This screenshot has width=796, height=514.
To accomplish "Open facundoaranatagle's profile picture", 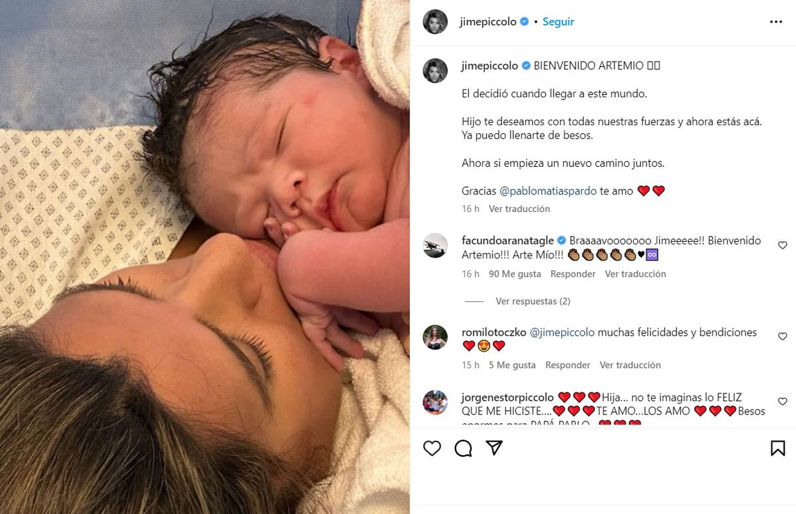I will point(435,246).
